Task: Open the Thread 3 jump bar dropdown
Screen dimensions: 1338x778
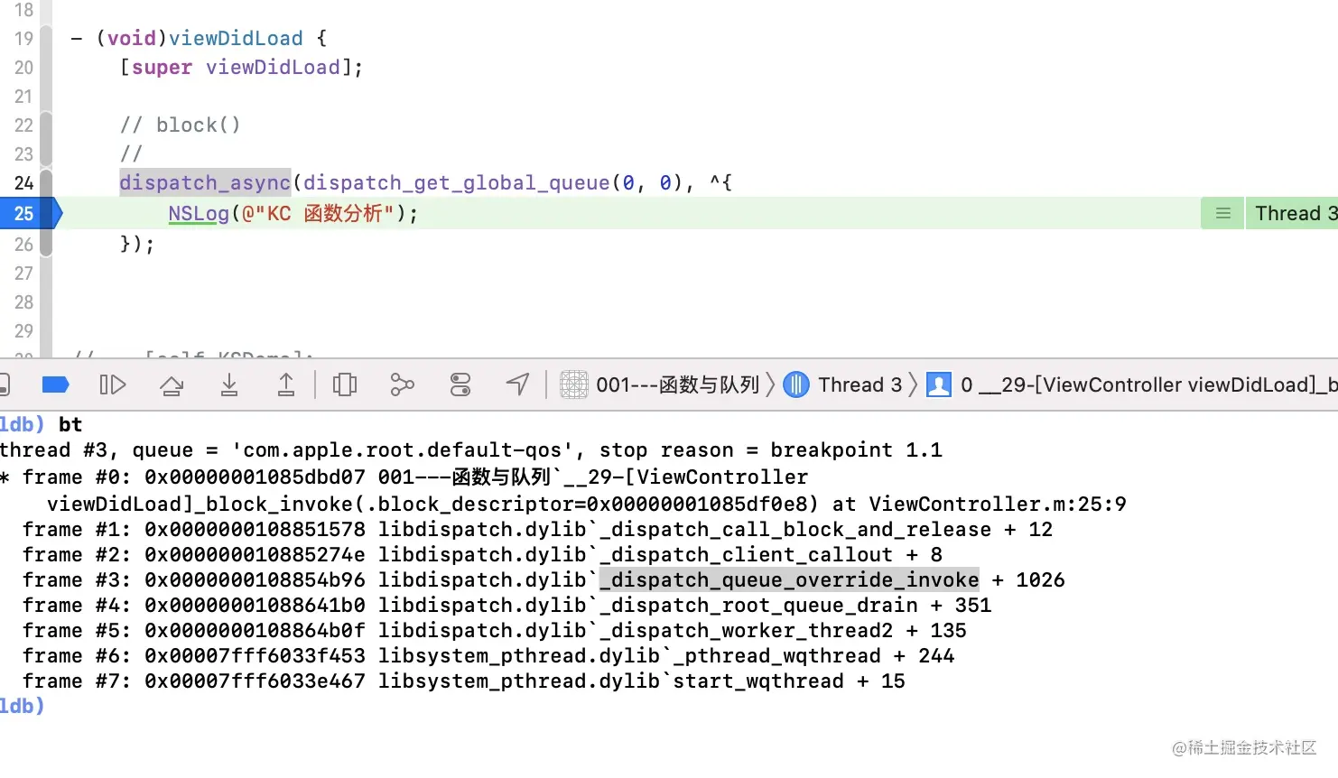Action: click(x=844, y=384)
